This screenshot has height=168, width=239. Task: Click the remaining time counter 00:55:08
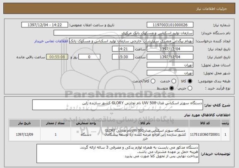point(57,57)
